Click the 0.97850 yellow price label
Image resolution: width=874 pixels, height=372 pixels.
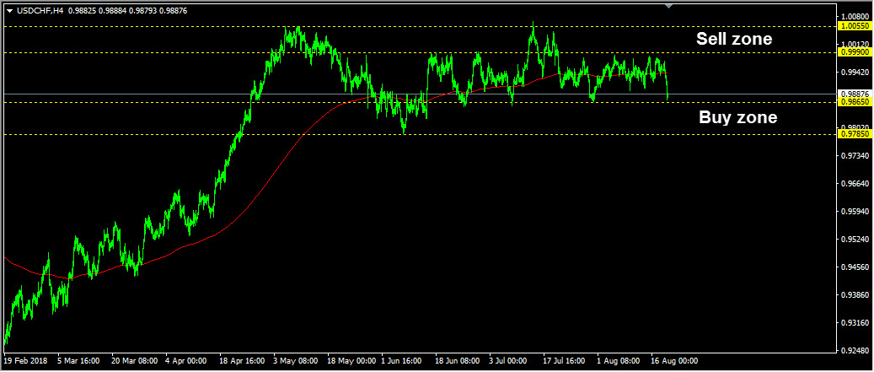(855, 134)
